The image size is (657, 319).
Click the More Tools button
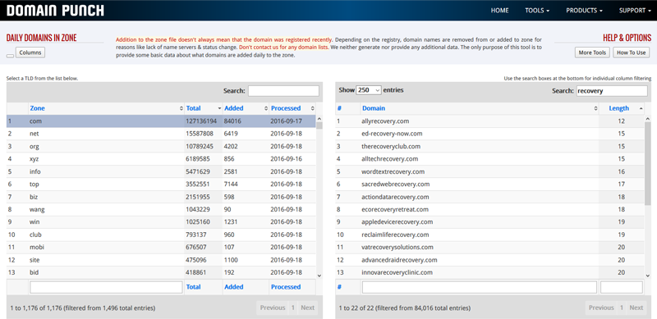[592, 52]
